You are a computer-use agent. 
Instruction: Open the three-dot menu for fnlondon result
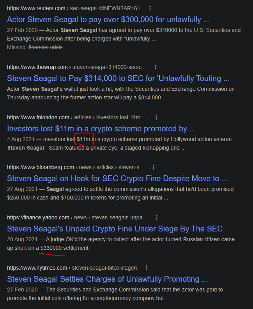pos(156,117)
